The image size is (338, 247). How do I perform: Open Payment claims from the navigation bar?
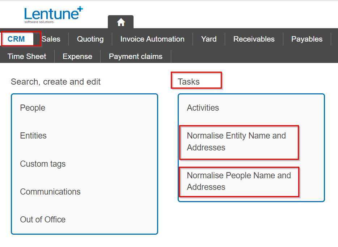[135, 56]
